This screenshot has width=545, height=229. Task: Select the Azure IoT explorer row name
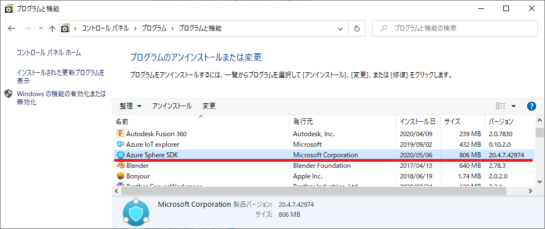coord(153,144)
